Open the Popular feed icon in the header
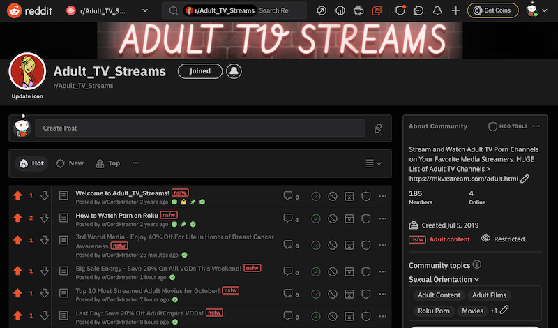The height and width of the screenshot is (328, 558). tap(322, 10)
